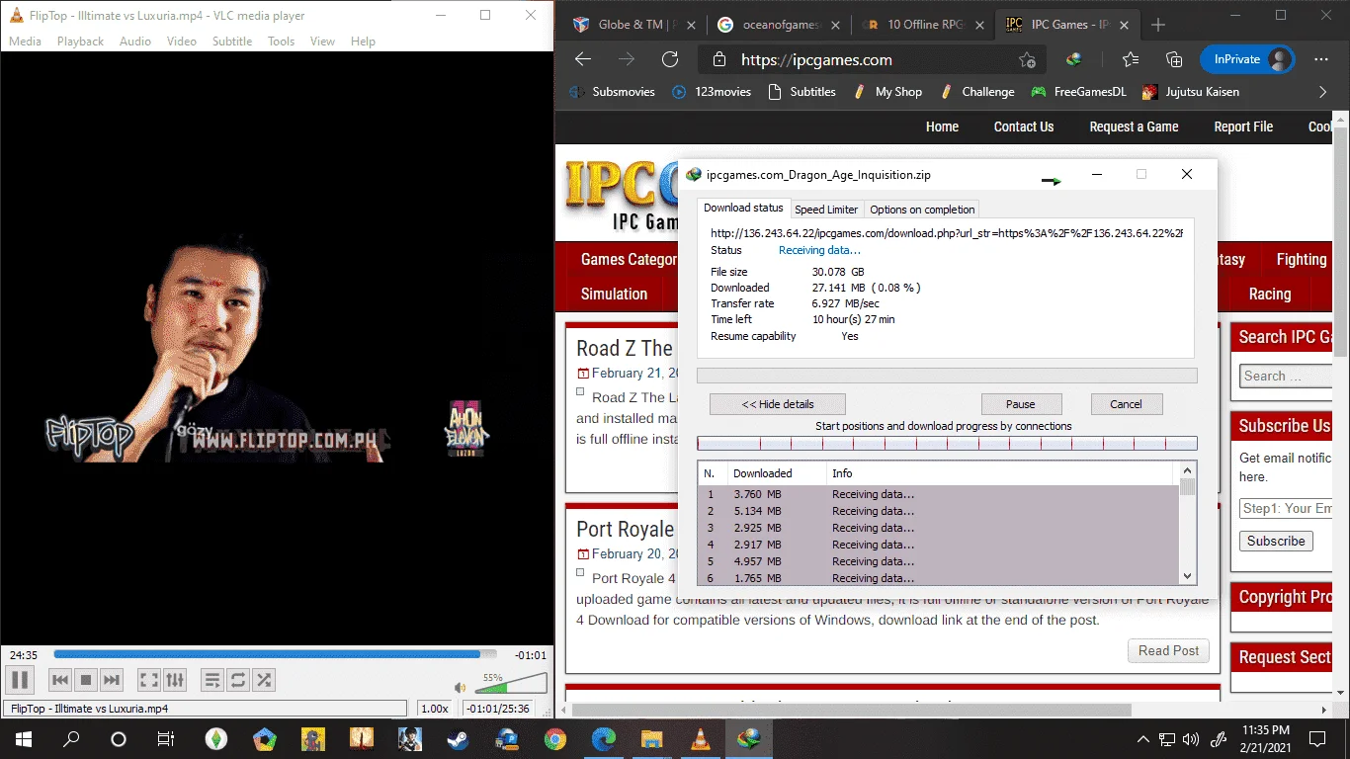
Task: Select connection row 2 with 5.134 MB
Action: [938, 511]
